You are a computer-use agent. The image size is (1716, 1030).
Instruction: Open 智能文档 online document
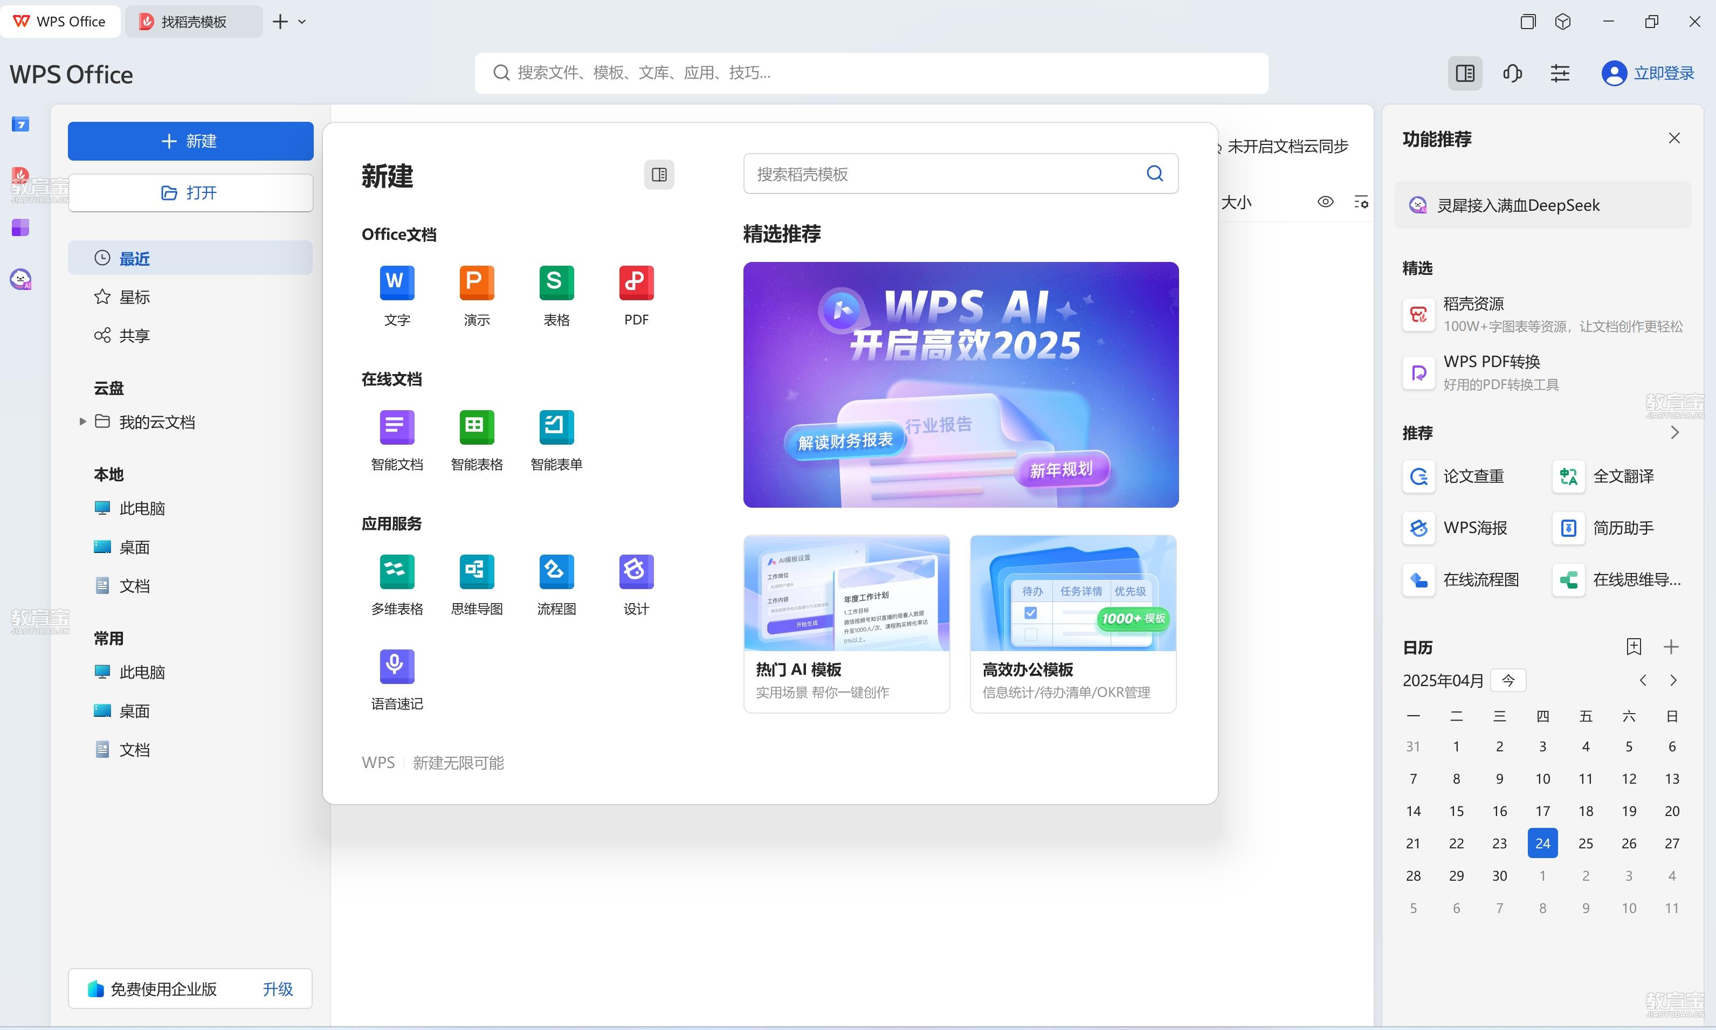coord(396,440)
